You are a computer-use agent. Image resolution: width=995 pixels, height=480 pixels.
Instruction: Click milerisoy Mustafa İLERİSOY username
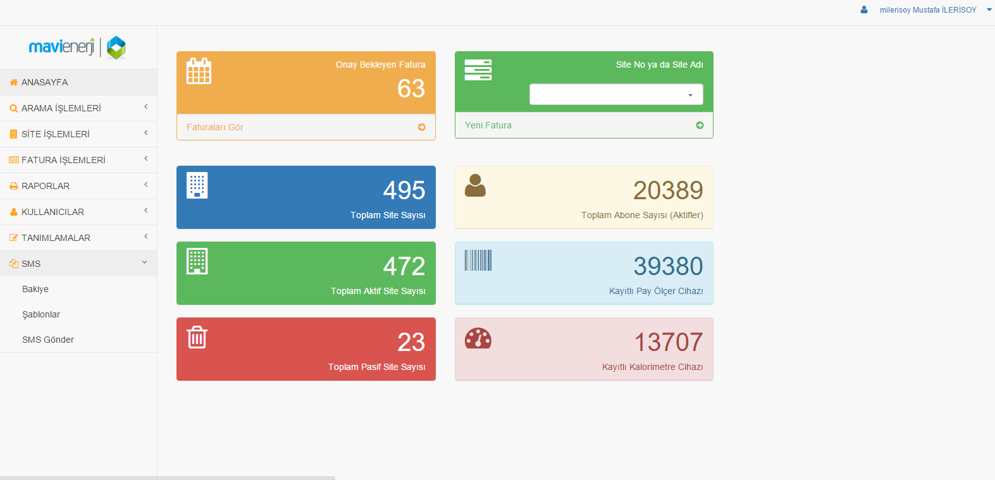pyautogui.click(x=928, y=10)
